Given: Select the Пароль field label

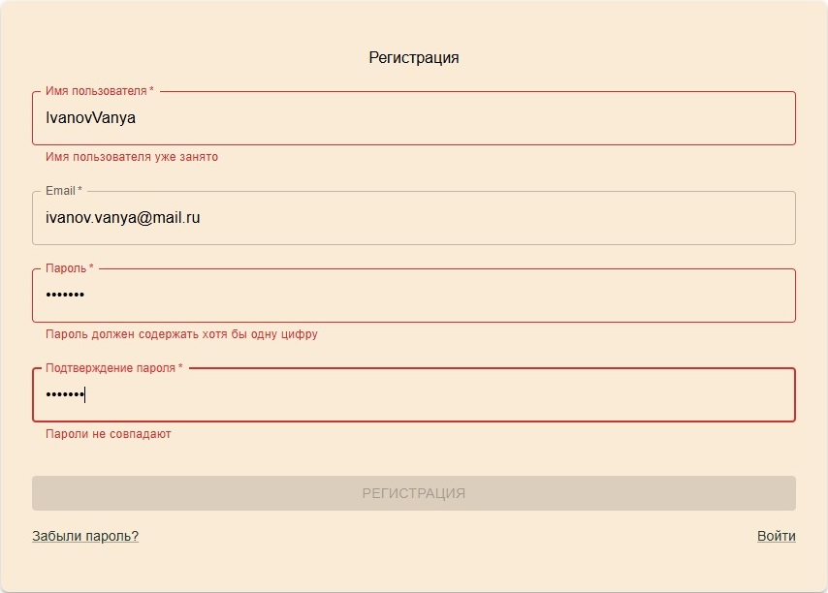Looking at the screenshot, I should click(x=66, y=268).
